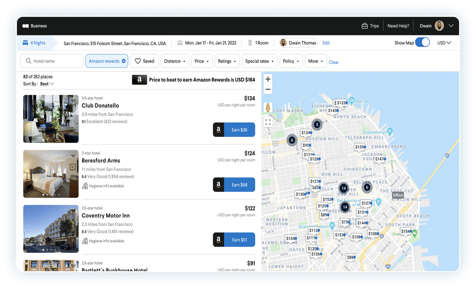This screenshot has height=288, width=476.
Task: Clear all applied filters
Action: [334, 62]
